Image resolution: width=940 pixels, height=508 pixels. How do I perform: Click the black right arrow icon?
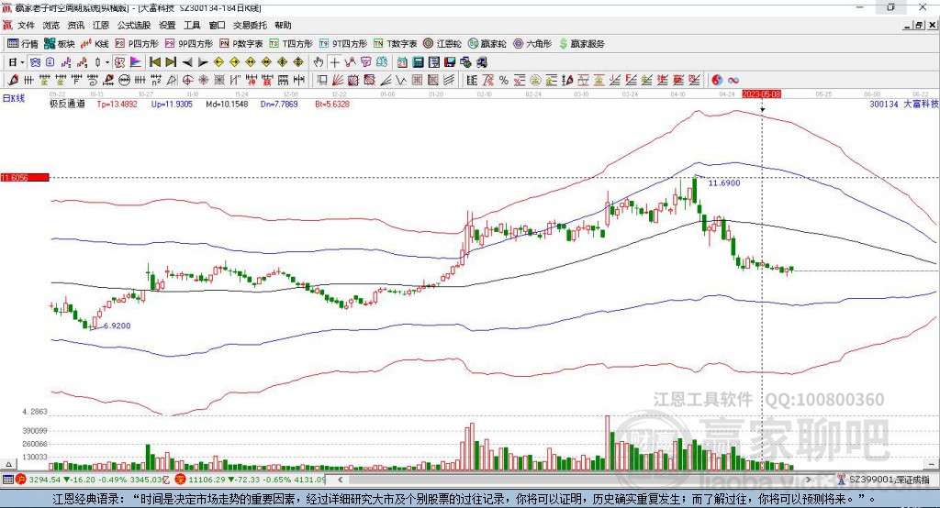coord(203,62)
